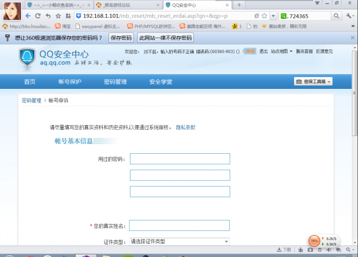Screen dimensions: 358x257
Task: Open the 淘宝 bookmark
Action: click(62, 27)
